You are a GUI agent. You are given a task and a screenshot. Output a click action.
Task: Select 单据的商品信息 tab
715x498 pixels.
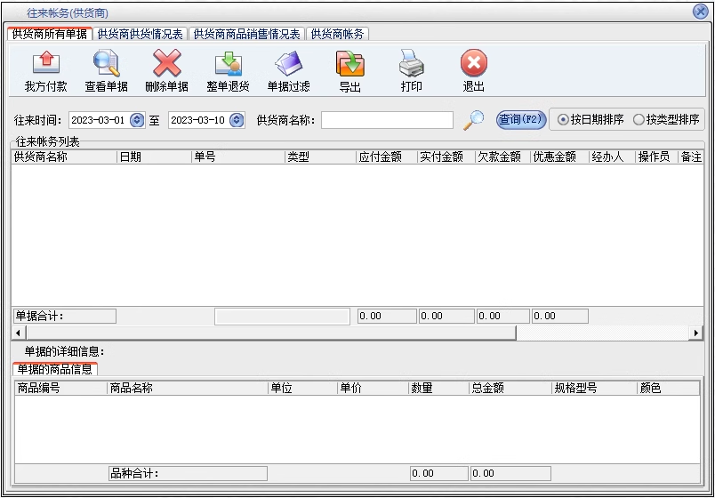tap(55, 369)
